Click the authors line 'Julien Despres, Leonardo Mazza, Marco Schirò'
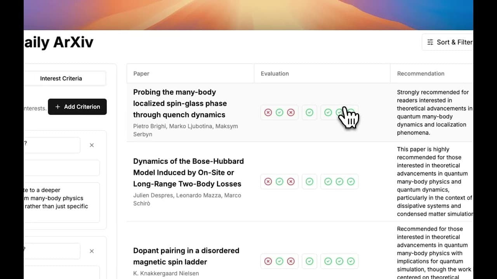 pyautogui.click(x=187, y=199)
